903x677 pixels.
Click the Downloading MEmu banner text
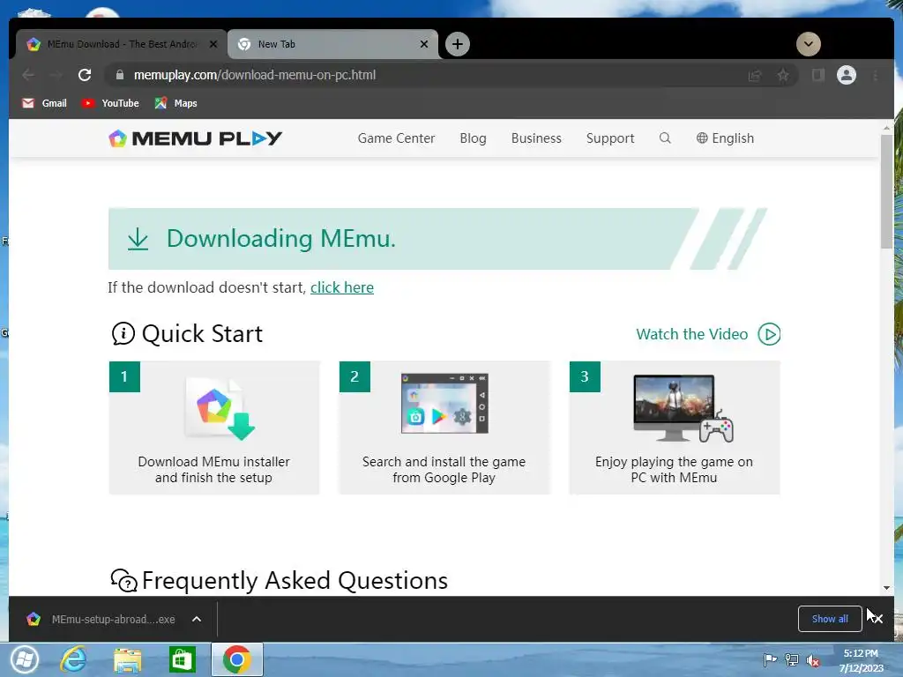[x=281, y=238]
